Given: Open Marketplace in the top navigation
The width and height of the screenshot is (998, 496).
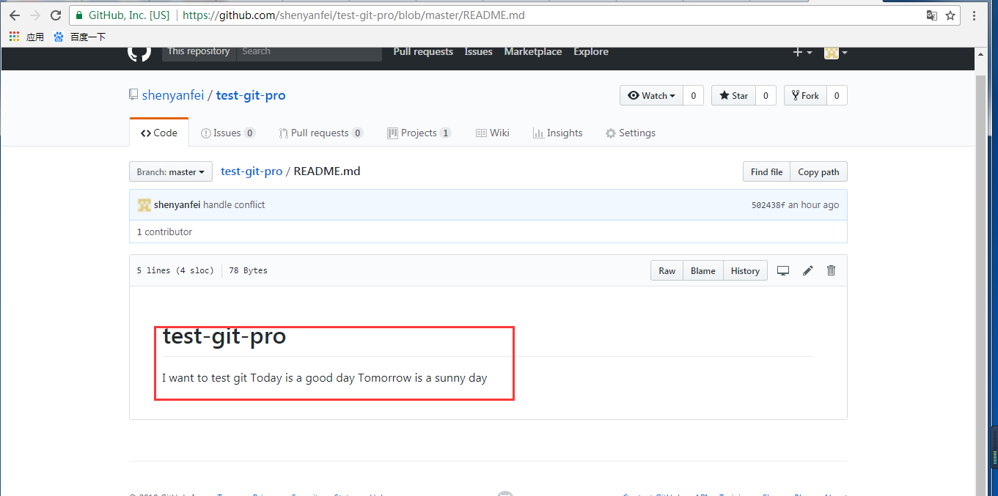Looking at the screenshot, I should [x=533, y=51].
